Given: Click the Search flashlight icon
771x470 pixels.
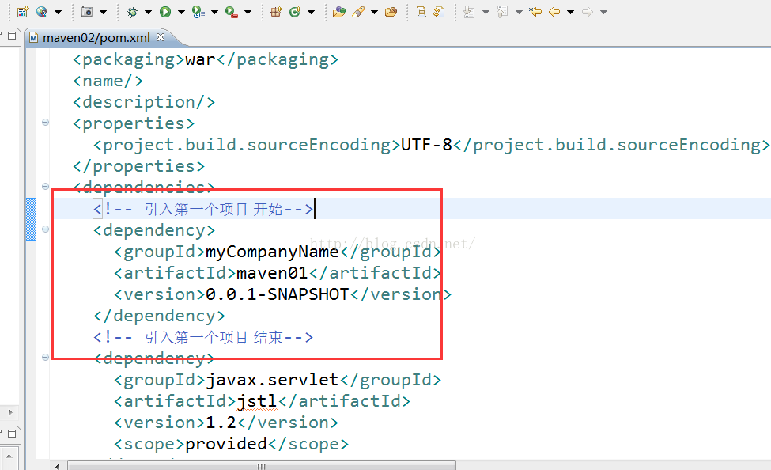Looking at the screenshot, I should tap(358, 12).
